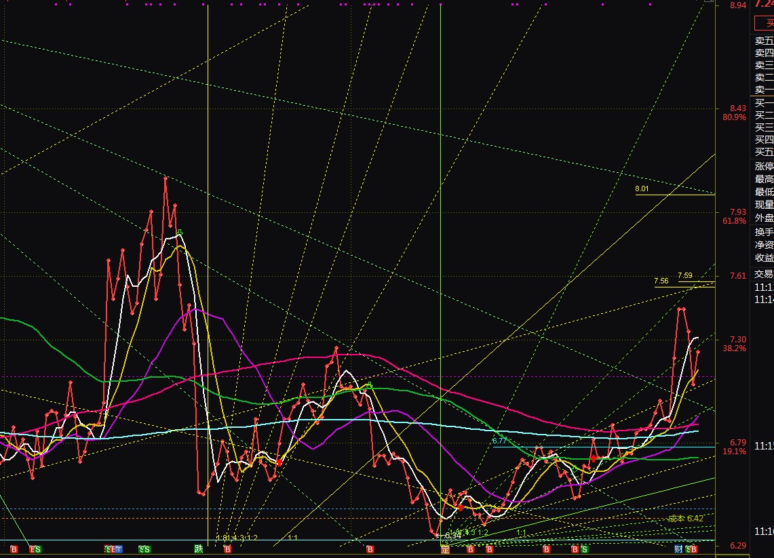774x558 pixels.
Task: Click the red E marker beside green S
Action: point(32,549)
